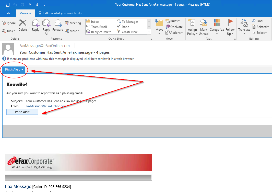
Task: Open the Follow Up flag dropdown
Action: pyautogui.click(x=230, y=34)
